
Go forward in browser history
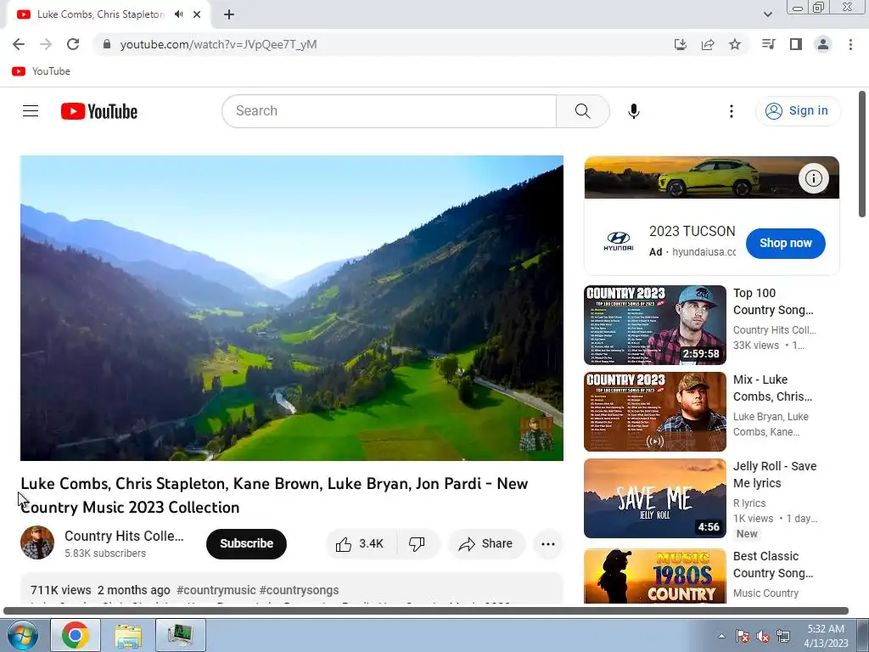pyautogui.click(x=46, y=44)
